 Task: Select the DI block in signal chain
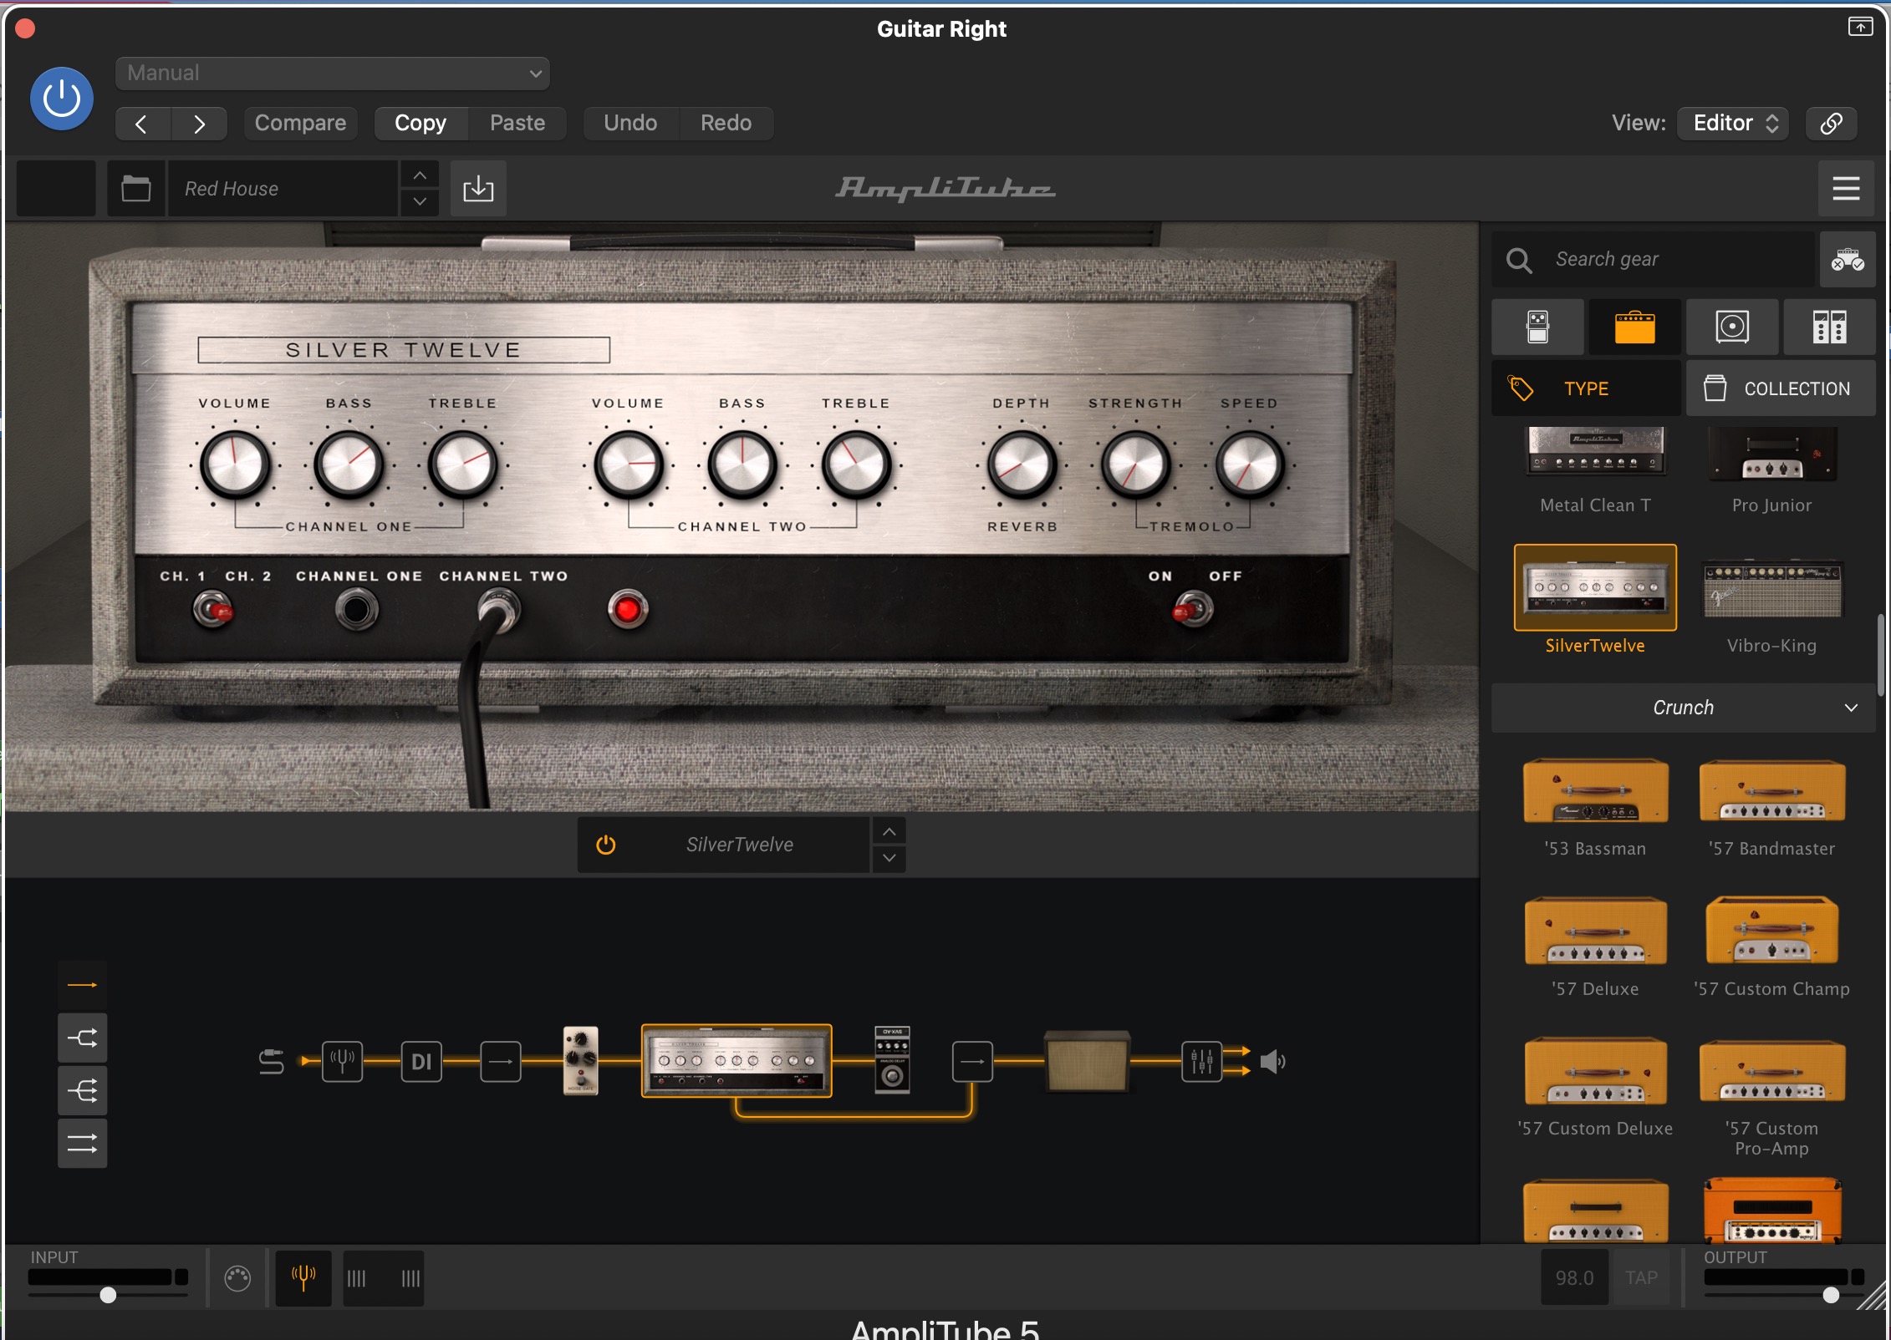(421, 1062)
